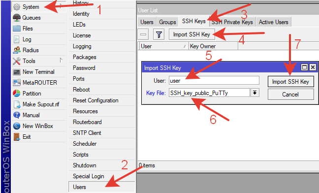Select Routerboard in System submenu
The image size is (319, 193).
coord(102,122)
